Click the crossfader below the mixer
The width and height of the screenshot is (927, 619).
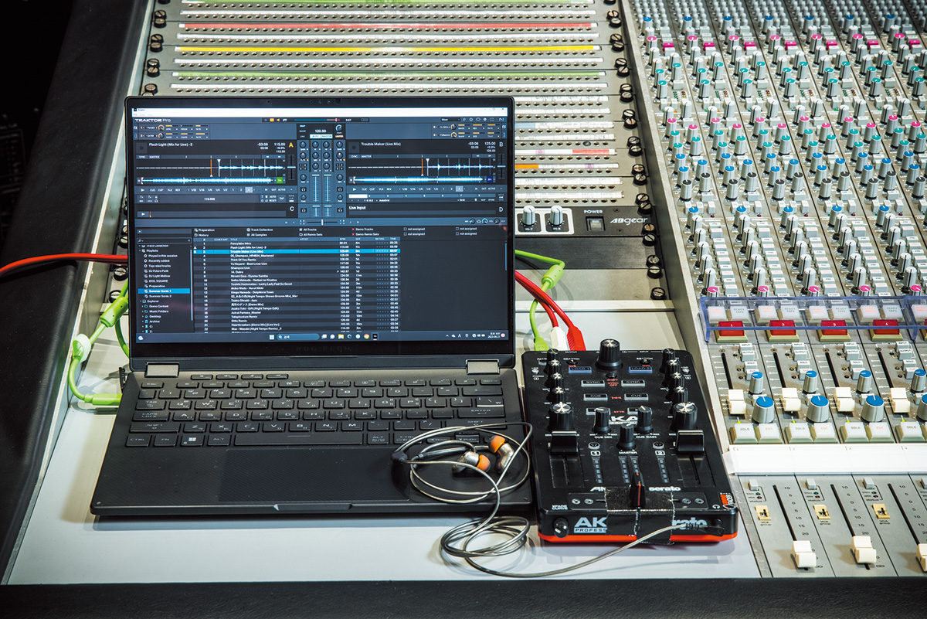click(x=322, y=222)
